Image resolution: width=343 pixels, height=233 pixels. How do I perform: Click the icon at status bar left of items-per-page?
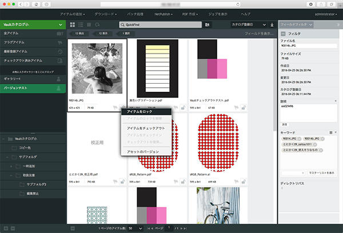(x=73, y=228)
